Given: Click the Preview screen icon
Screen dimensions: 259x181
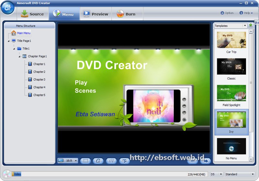Looking at the screenshot, I should point(86,14).
